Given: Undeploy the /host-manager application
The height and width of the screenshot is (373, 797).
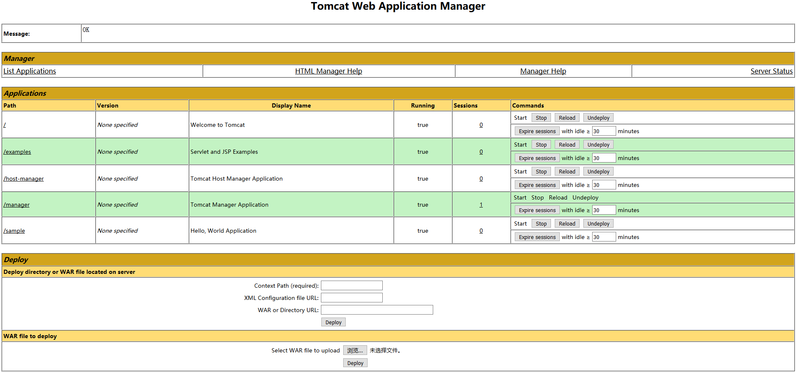Looking at the screenshot, I should click(x=598, y=171).
